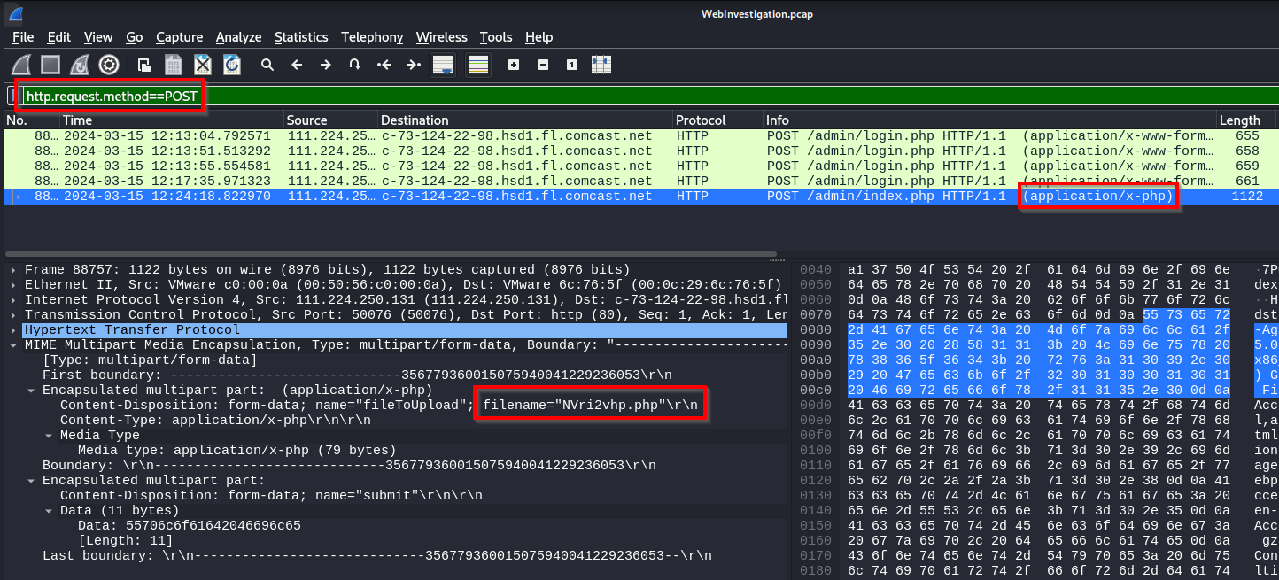1279x580 pixels.
Task: Collapse the Data (11 bytes) node
Action: 49,511
